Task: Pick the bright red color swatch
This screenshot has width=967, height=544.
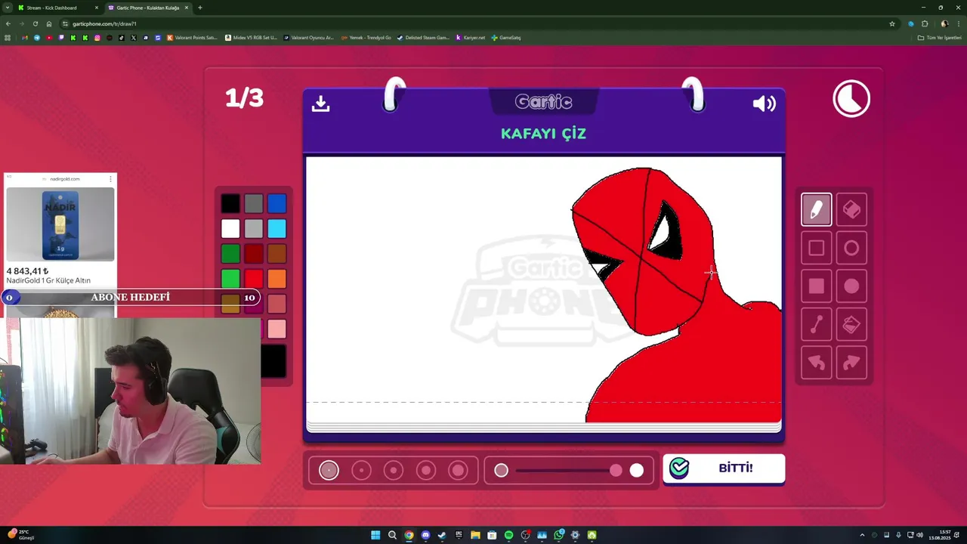Action: [x=254, y=279]
